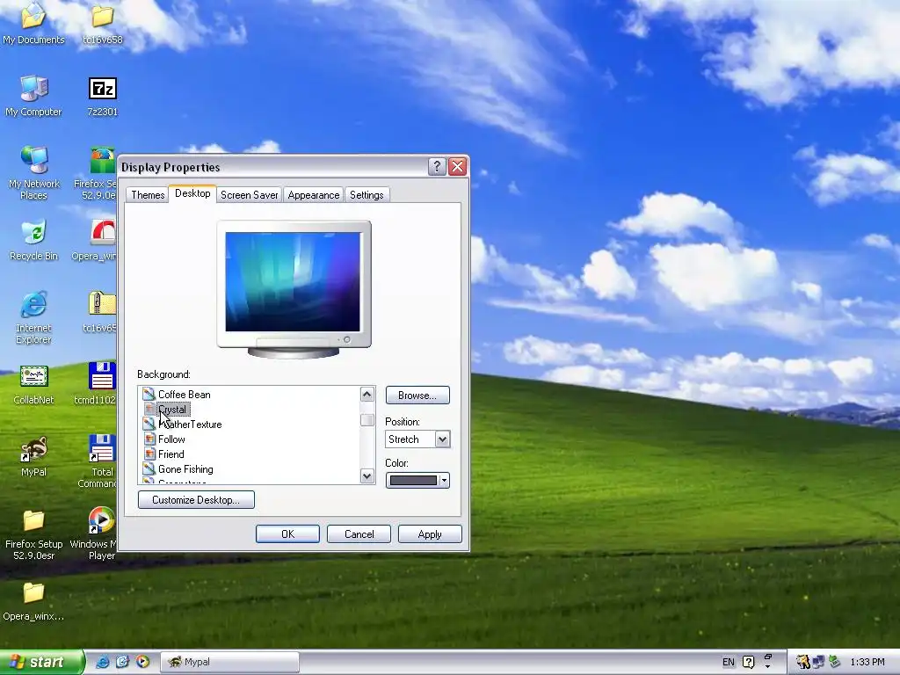Screen dimensions: 900x675
Task: Click the background list scrollbar thumb
Action: 367,420
